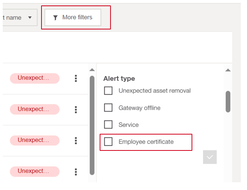
Task: Select the Employee certificate label text
Action: (146, 142)
